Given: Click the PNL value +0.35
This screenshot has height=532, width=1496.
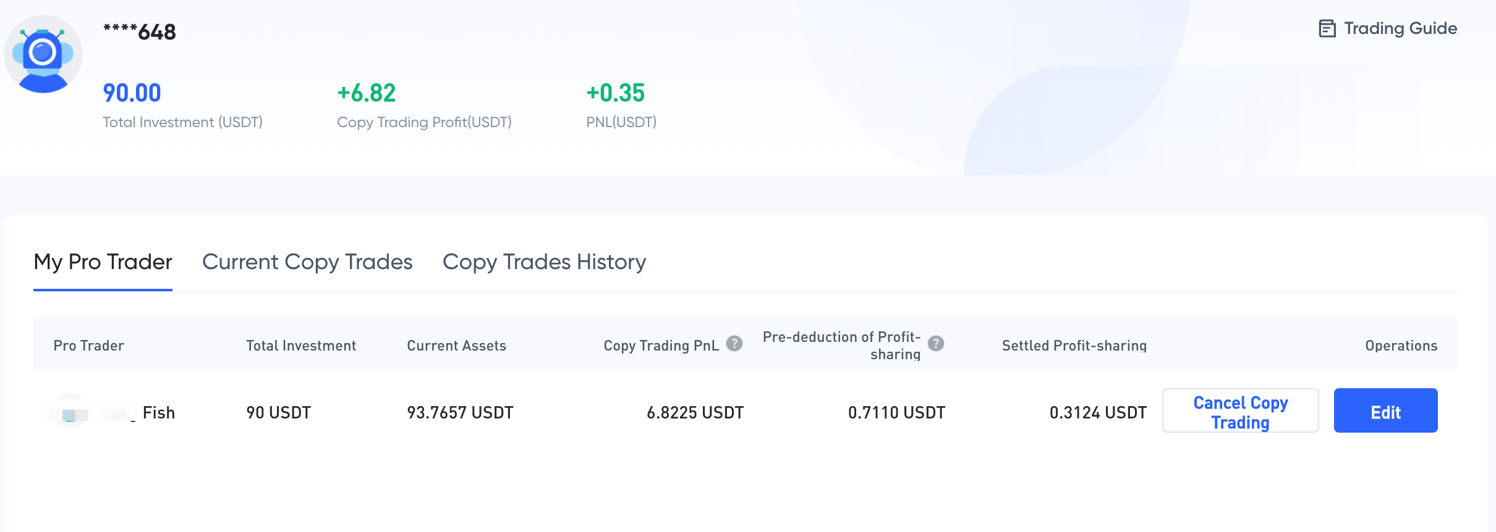Looking at the screenshot, I should (x=615, y=93).
